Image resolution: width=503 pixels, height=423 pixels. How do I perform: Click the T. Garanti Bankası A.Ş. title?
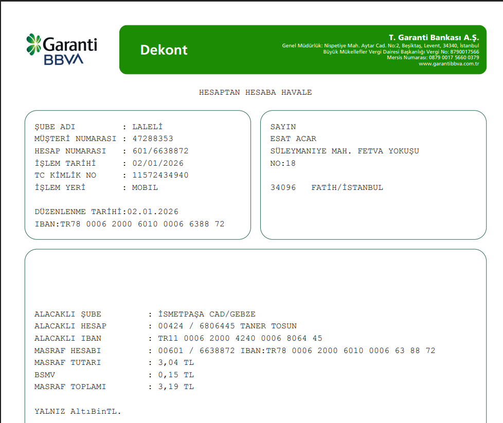434,38
